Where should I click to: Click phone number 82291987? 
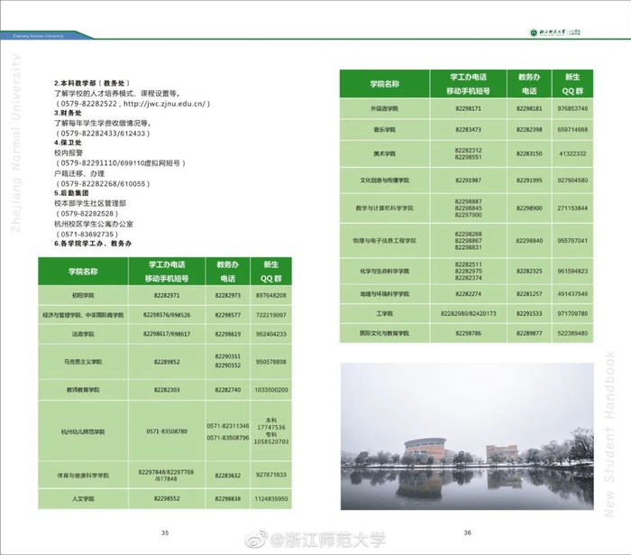point(469,180)
